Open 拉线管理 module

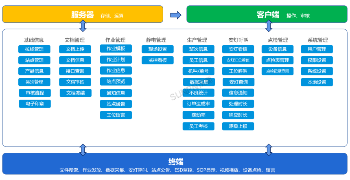pos(34,49)
